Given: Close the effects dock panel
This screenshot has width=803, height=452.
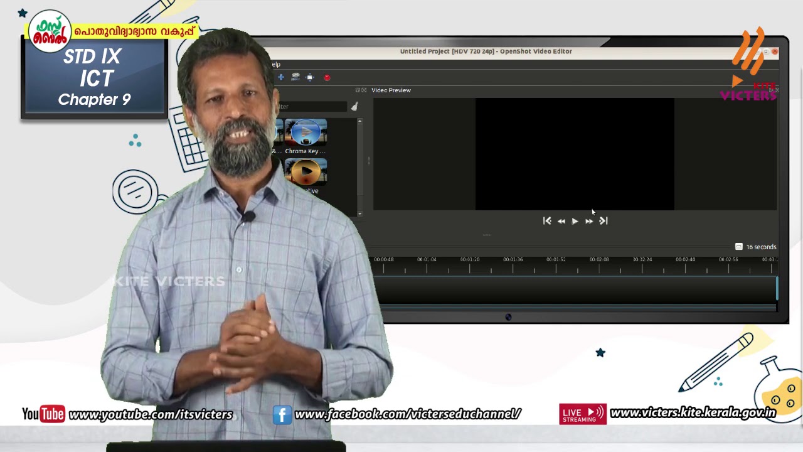Looking at the screenshot, I should [364, 90].
